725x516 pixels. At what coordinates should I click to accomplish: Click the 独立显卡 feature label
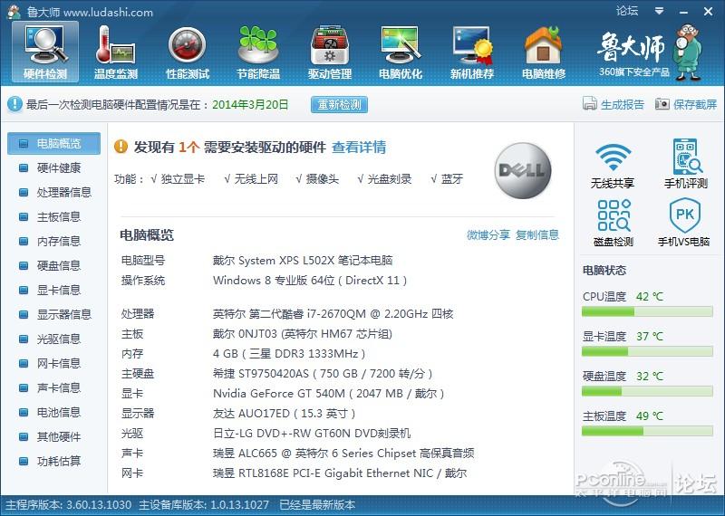(183, 178)
